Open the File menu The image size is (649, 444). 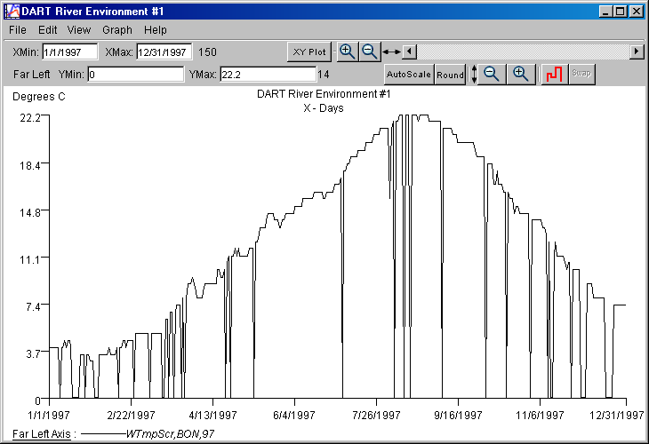tap(18, 30)
